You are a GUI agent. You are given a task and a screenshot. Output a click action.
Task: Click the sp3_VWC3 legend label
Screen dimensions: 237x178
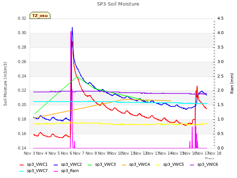point(105,164)
